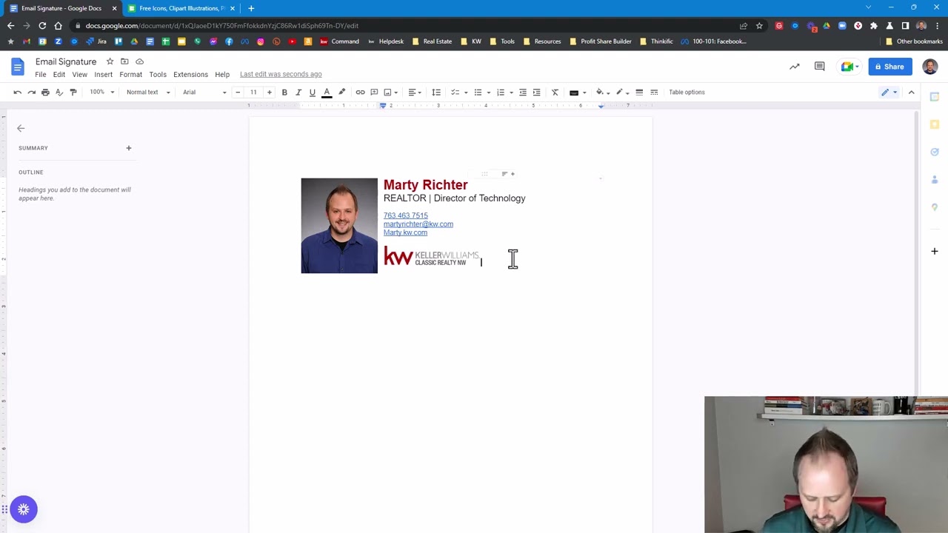This screenshot has width=948, height=533.
Task: Open line and paragraph spacing
Action: pyautogui.click(x=436, y=92)
